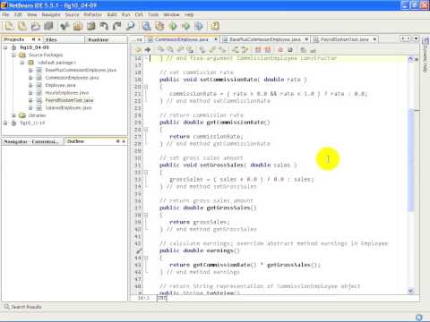
Task: Click the Undo arrow icon
Action: click(104, 26)
